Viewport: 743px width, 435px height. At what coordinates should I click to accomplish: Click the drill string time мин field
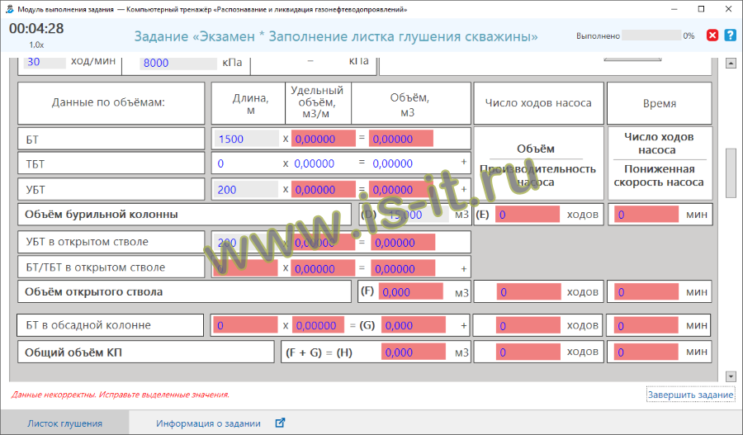[646, 215]
